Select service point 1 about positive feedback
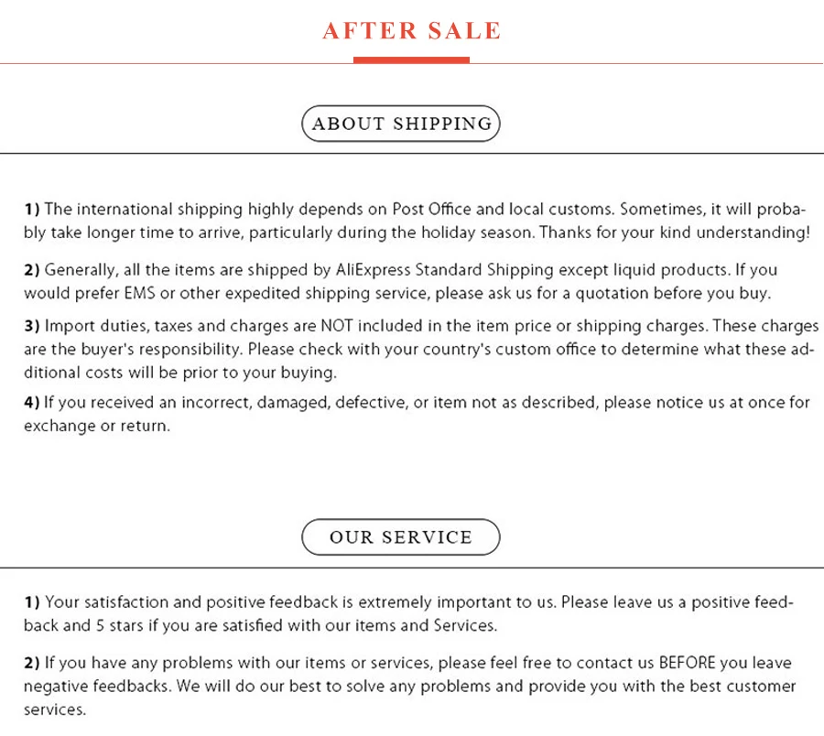The height and width of the screenshot is (736, 824). (x=408, y=613)
